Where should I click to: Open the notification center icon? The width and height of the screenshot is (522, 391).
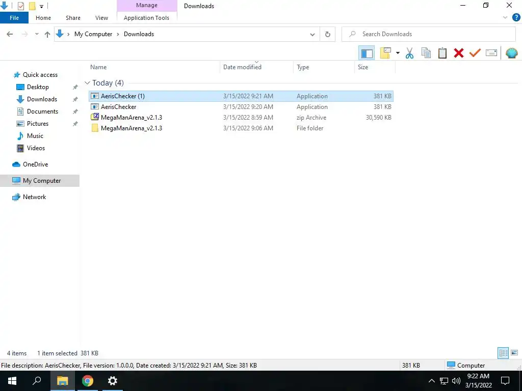[x=505, y=381]
